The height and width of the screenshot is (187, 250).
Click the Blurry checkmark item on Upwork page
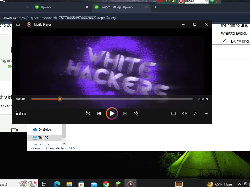click(x=236, y=41)
